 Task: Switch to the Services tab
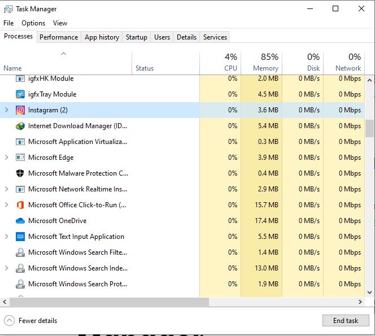[215, 37]
